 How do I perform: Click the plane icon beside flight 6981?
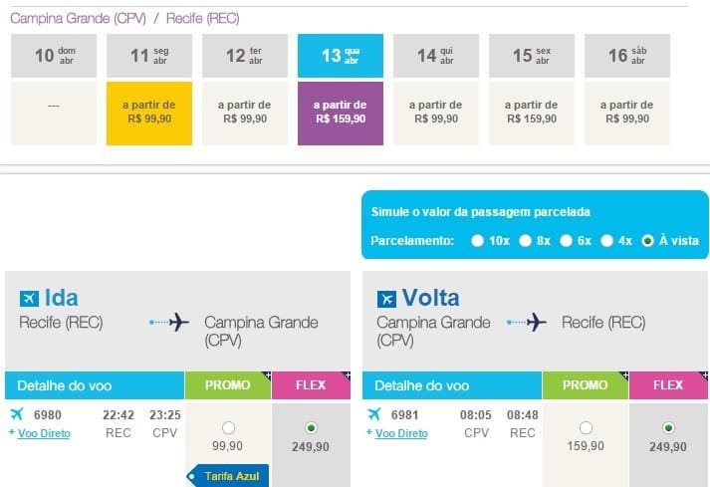click(374, 413)
